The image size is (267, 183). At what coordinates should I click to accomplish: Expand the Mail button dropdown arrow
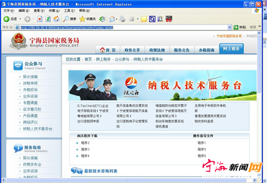coord(117,19)
